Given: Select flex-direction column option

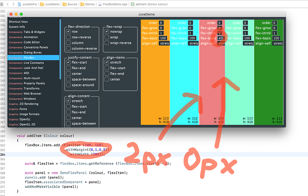Looking at the screenshot, I should [75, 43].
